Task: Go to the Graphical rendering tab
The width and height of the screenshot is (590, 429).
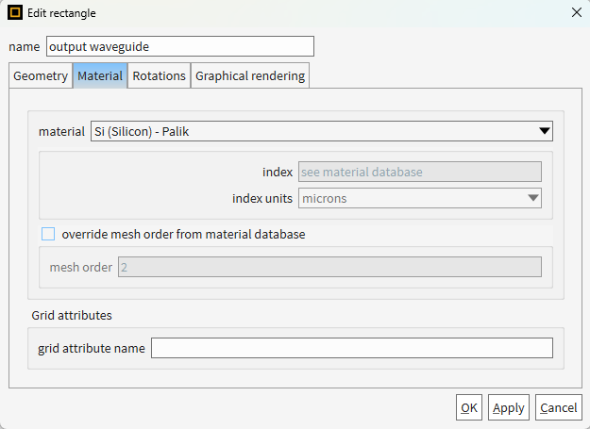Action: [250, 75]
